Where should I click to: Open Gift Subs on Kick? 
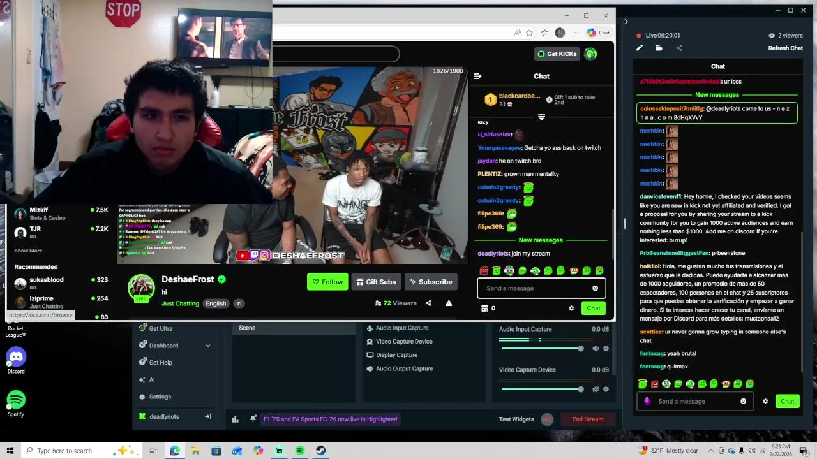(x=376, y=282)
